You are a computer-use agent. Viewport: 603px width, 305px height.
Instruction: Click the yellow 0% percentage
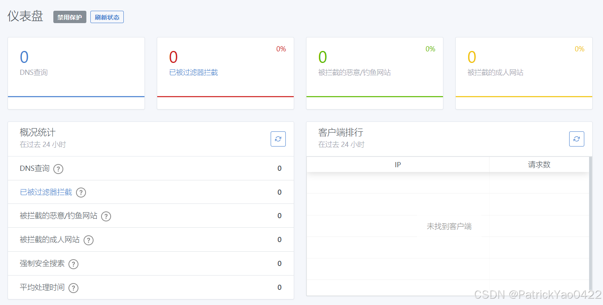point(580,49)
